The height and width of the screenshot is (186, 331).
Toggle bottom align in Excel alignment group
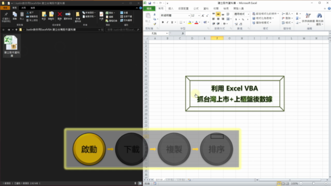223,14
